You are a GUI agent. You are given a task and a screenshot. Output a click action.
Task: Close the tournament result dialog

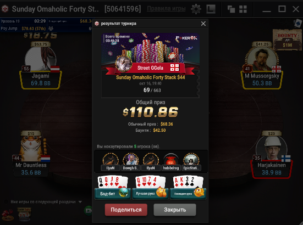pyautogui.click(x=203, y=24)
